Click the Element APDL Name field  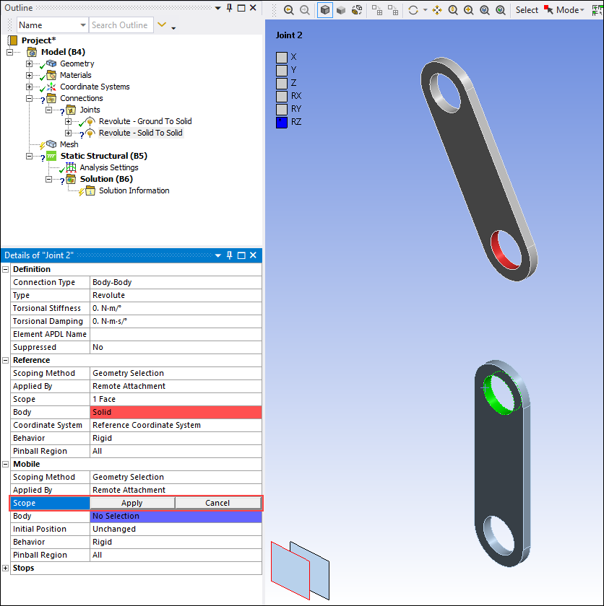176,334
